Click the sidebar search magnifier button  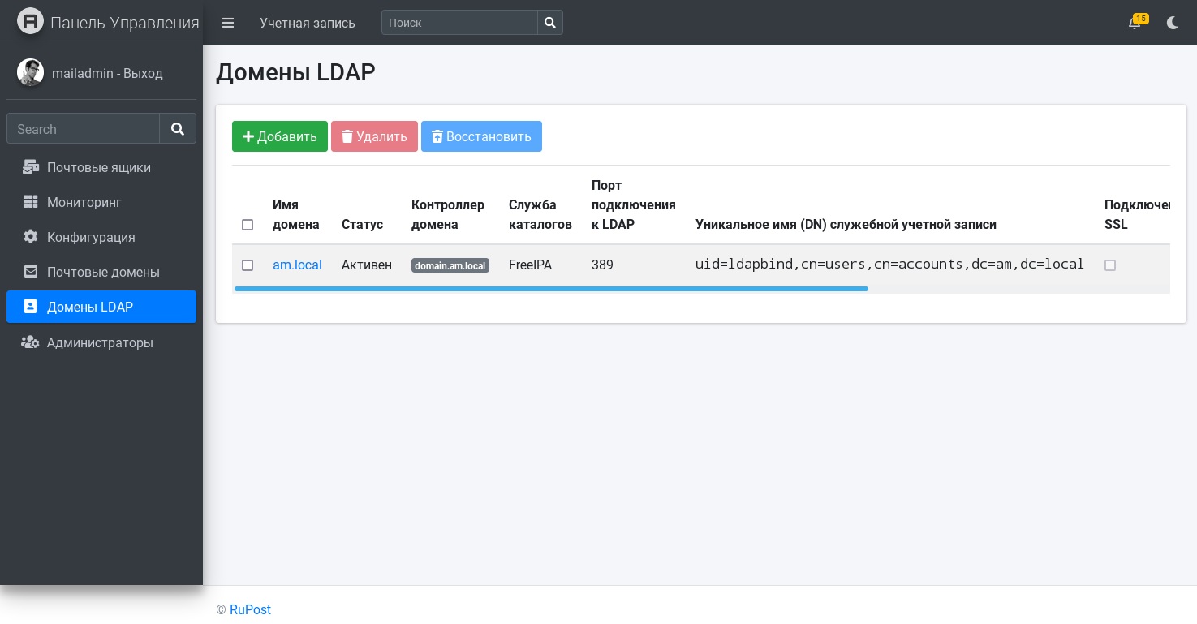click(x=178, y=128)
